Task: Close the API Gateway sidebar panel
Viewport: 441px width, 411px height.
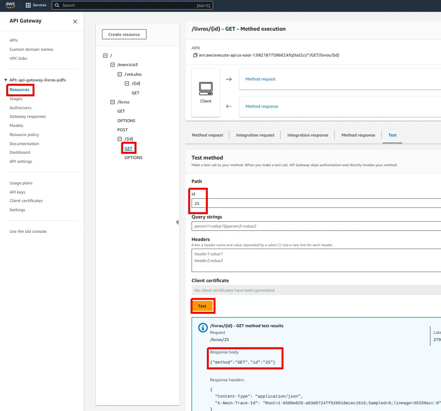Action: pyautogui.click(x=75, y=22)
